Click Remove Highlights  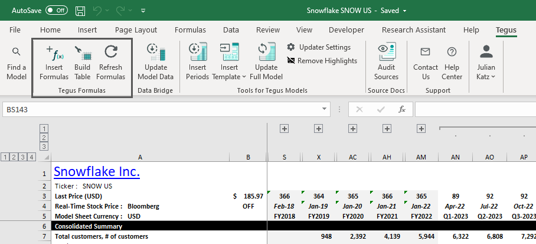(322, 61)
